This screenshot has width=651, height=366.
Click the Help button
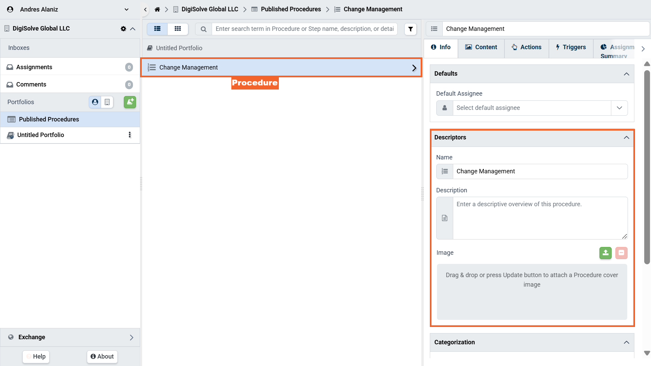pos(36,357)
